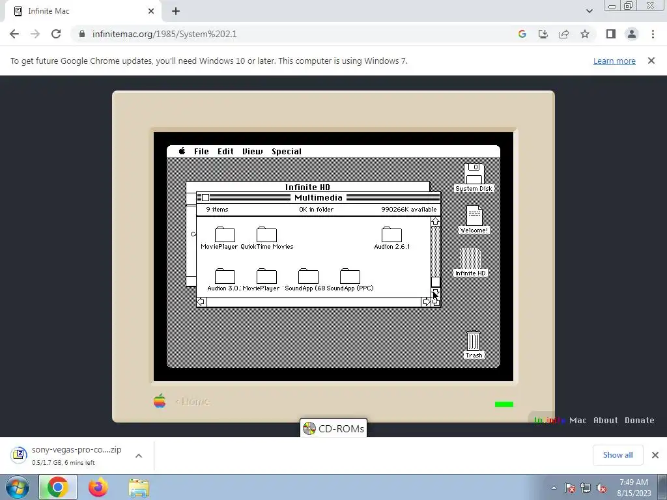This screenshot has width=667, height=500.
Task: Open the tab search dropdown arrow
Action: click(x=589, y=11)
